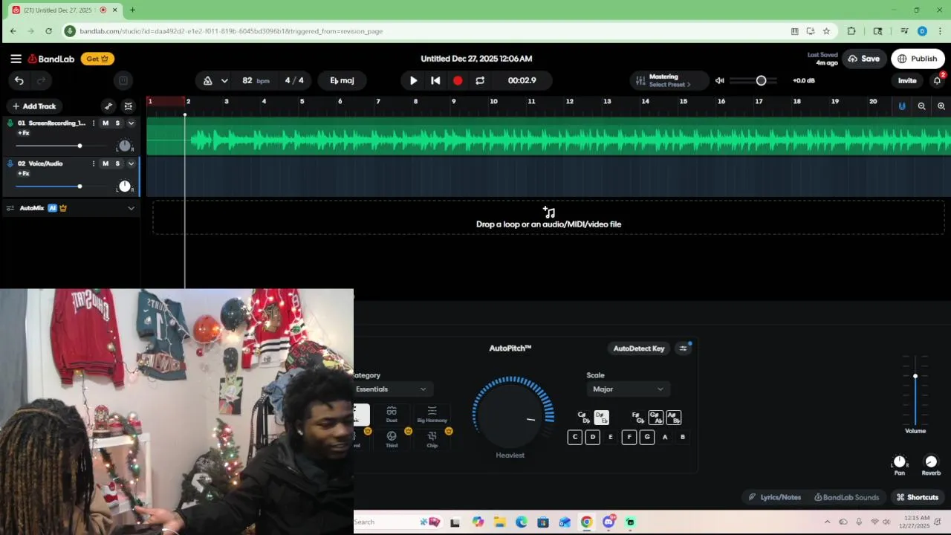This screenshot has height=535, width=951.
Task: Add Fx to track 01 ScreenRecording
Action: pyautogui.click(x=24, y=133)
